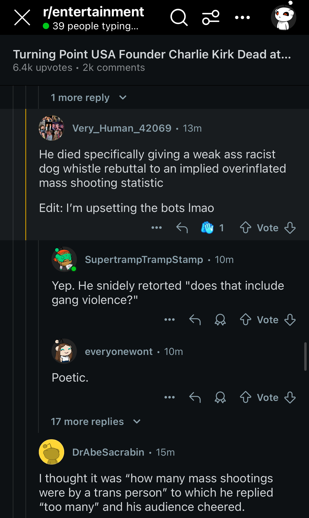Tap chevron next to 17 more replies

point(137,422)
